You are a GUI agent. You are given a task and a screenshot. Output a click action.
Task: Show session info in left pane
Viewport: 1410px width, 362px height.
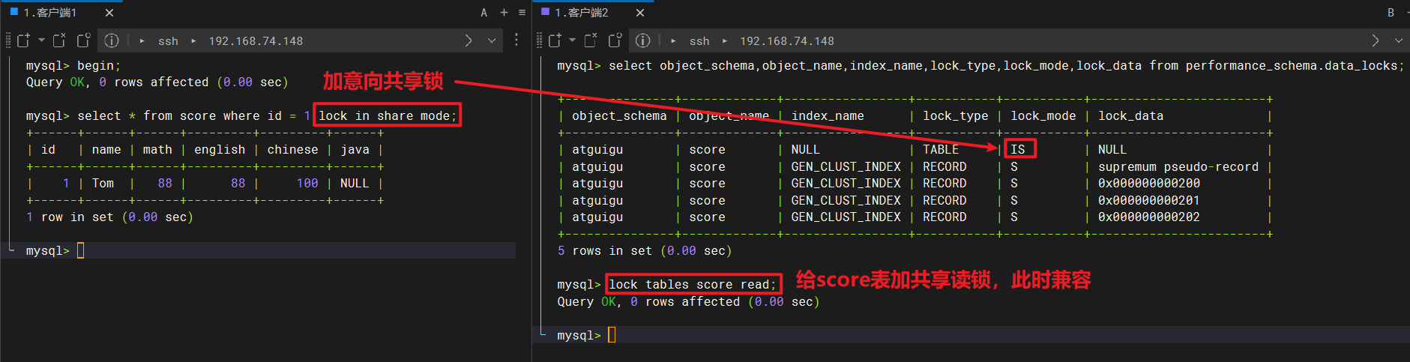(112, 40)
